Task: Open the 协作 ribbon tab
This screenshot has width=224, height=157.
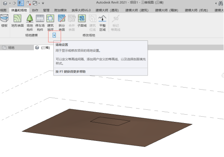Action: (35, 10)
